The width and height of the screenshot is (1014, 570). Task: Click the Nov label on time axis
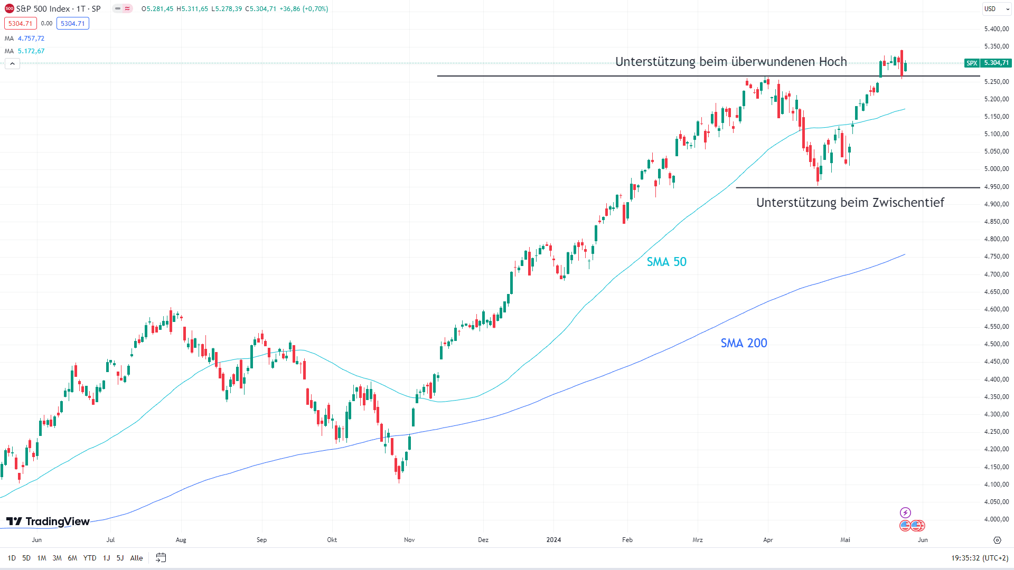tap(409, 540)
